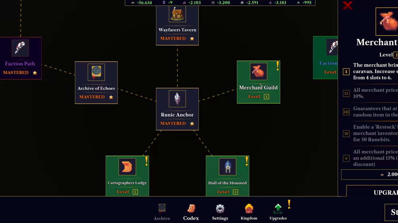
Task: Click the Runic Anchor MASTERED label
Action: [x=173, y=123]
